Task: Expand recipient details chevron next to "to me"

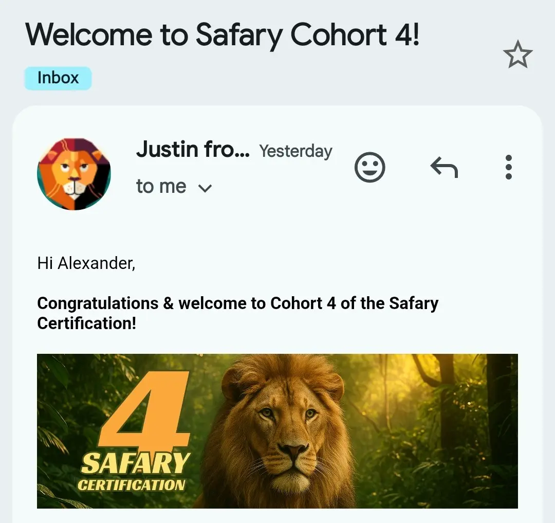Action: (205, 188)
